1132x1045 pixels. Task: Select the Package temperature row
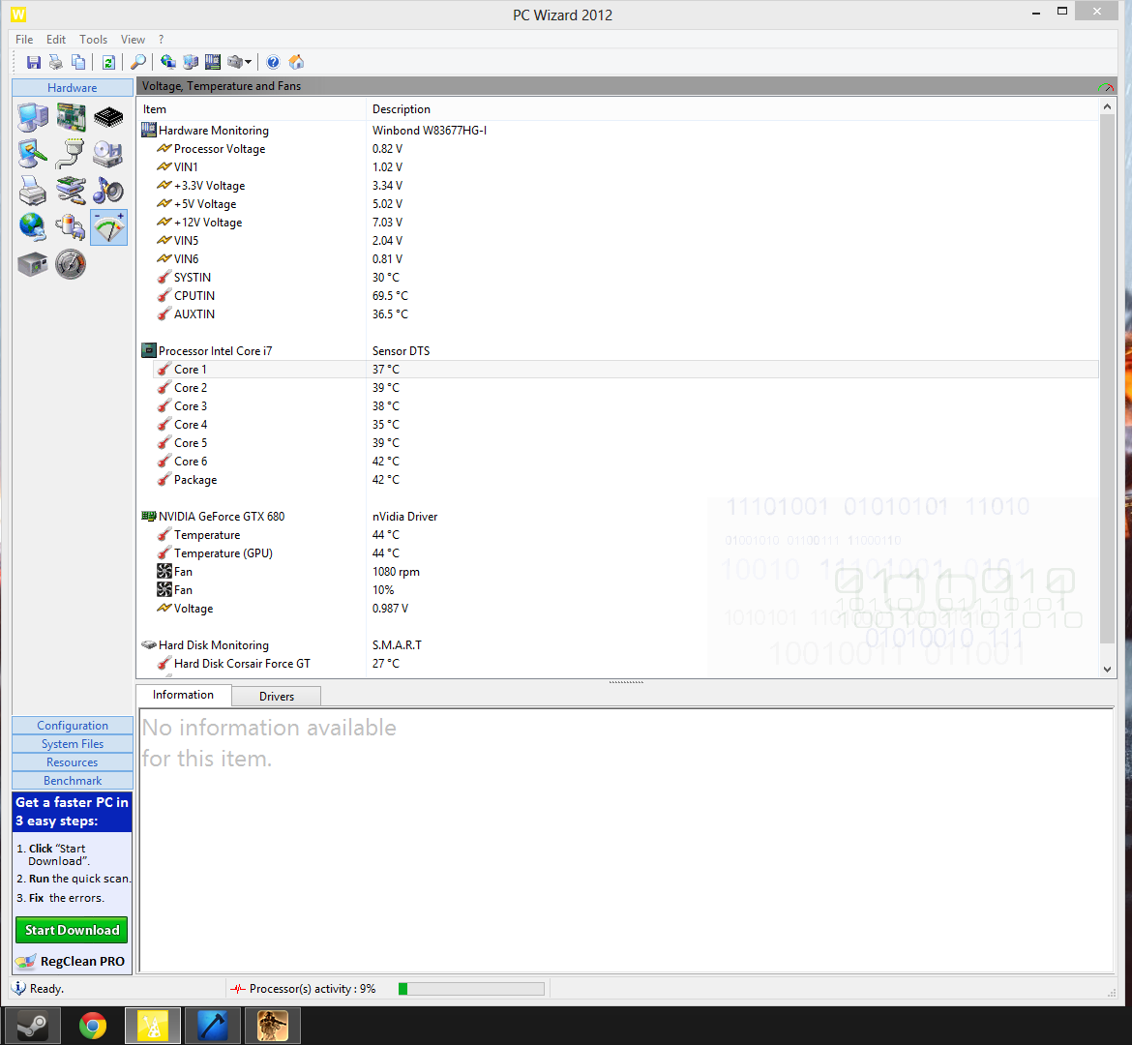(x=619, y=480)
